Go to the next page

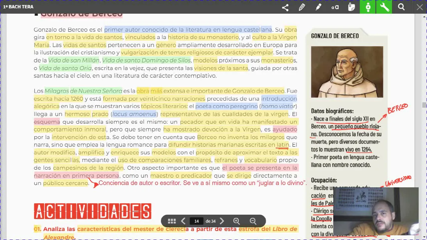coord(222,221)
